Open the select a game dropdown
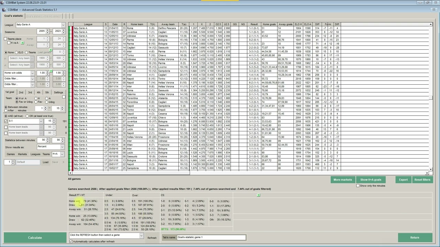440x247 pixels. coord(141,235)
